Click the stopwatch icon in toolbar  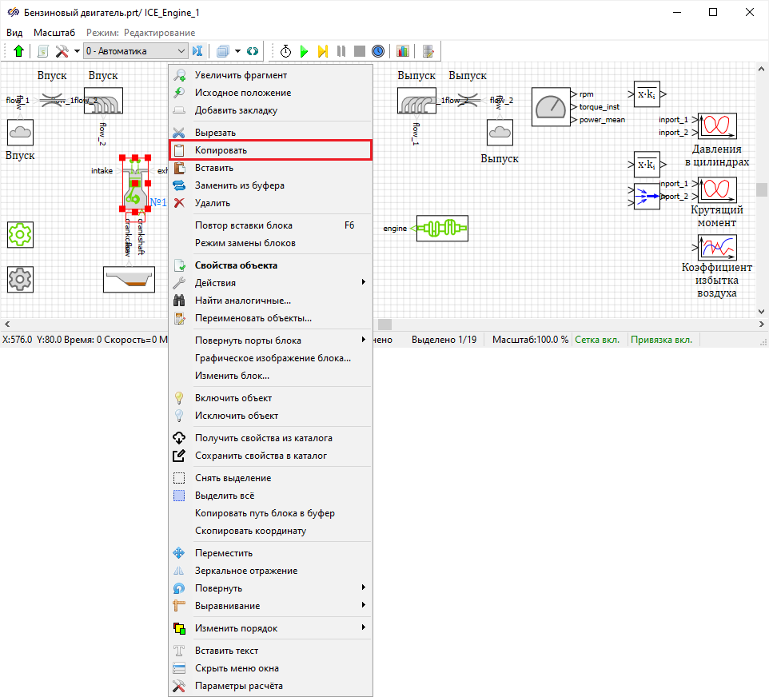tap(285, 51)
